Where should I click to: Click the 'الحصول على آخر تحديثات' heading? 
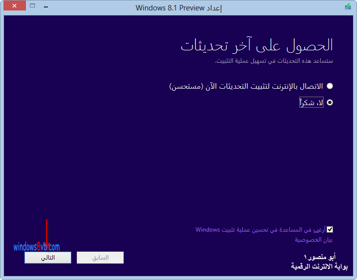coord(256,46)
